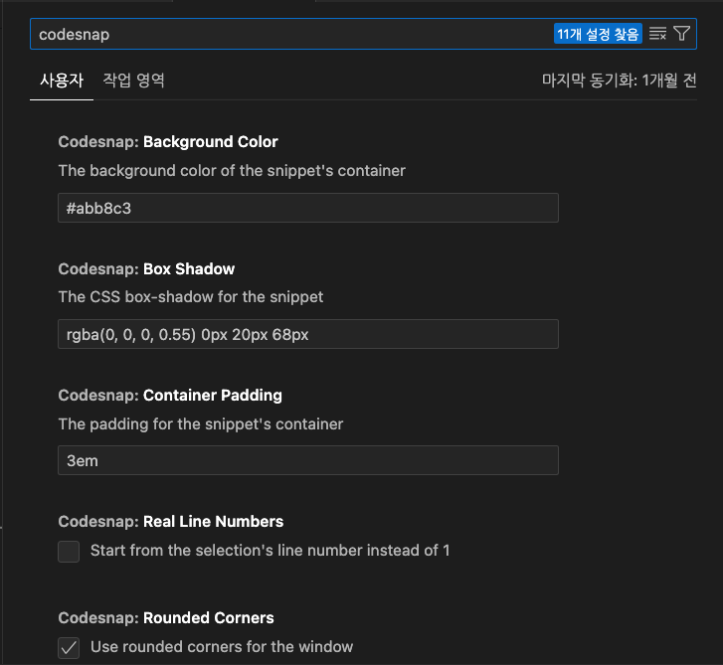This screenshot has width=723, height=665.
Task: Select the Codesnap: Container Padding heading
Action: click(x=170, y=396)
